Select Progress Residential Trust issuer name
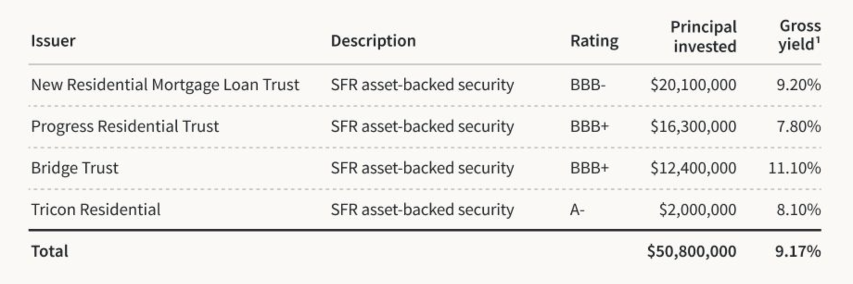 tap(125, 126)
